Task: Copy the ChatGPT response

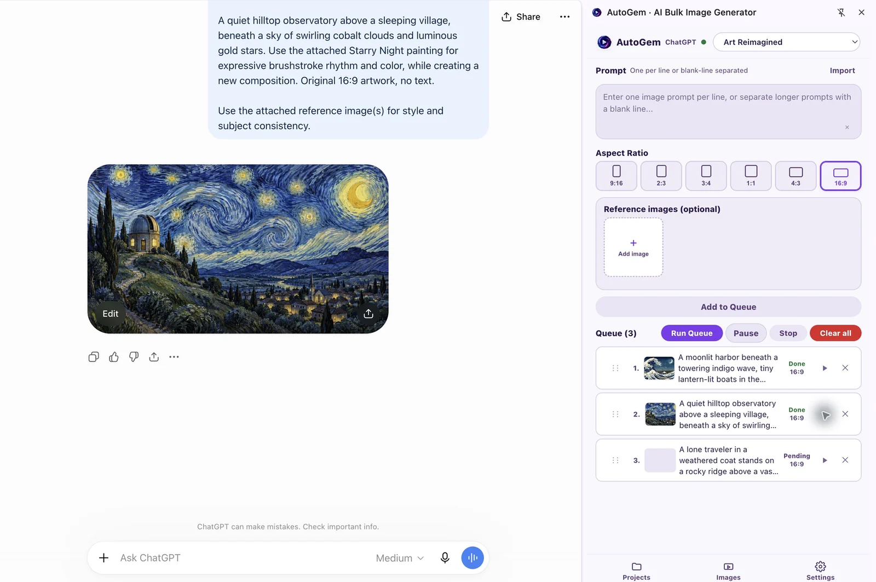Action: (x=94, y=357)
